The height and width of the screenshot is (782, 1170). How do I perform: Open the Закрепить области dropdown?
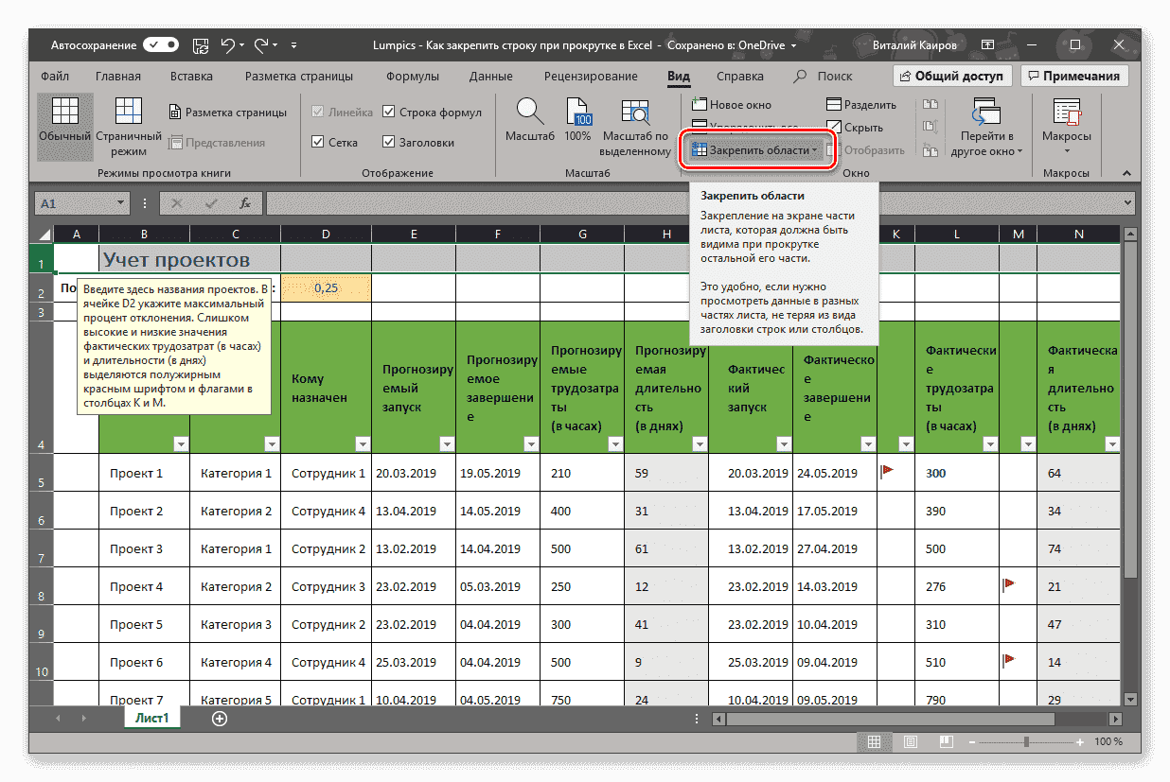pyautogui.click(x=755, y=149)
